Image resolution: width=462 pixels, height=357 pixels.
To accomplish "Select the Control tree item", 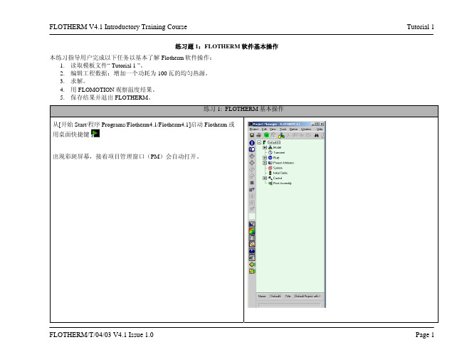I will click(x=278, y=178).
